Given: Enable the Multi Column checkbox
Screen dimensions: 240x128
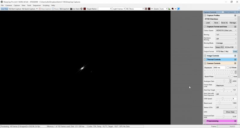Looking at the screenshot, I should coord(223,12).
